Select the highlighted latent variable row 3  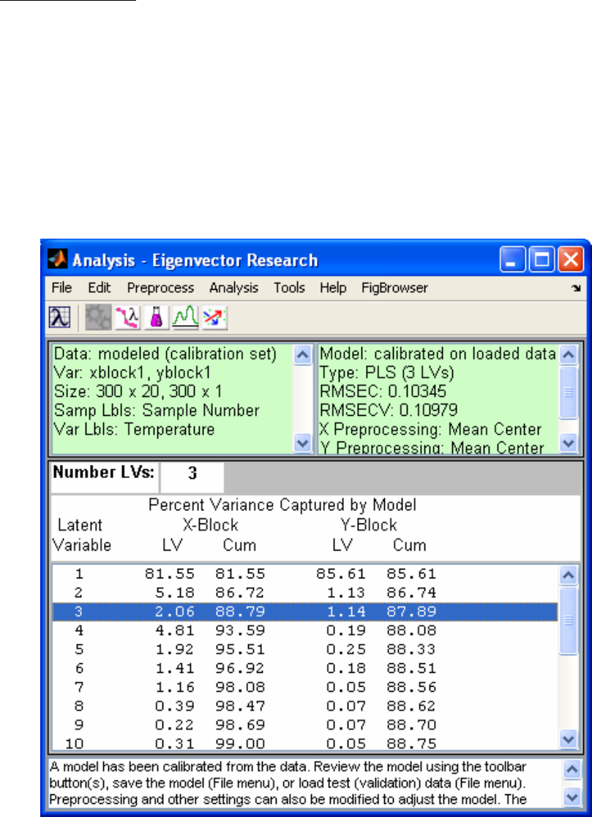pos(305,612)
